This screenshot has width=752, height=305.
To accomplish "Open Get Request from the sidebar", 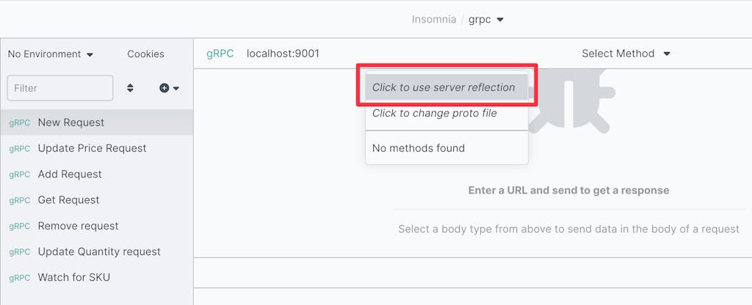I will [x=68, y=200].
